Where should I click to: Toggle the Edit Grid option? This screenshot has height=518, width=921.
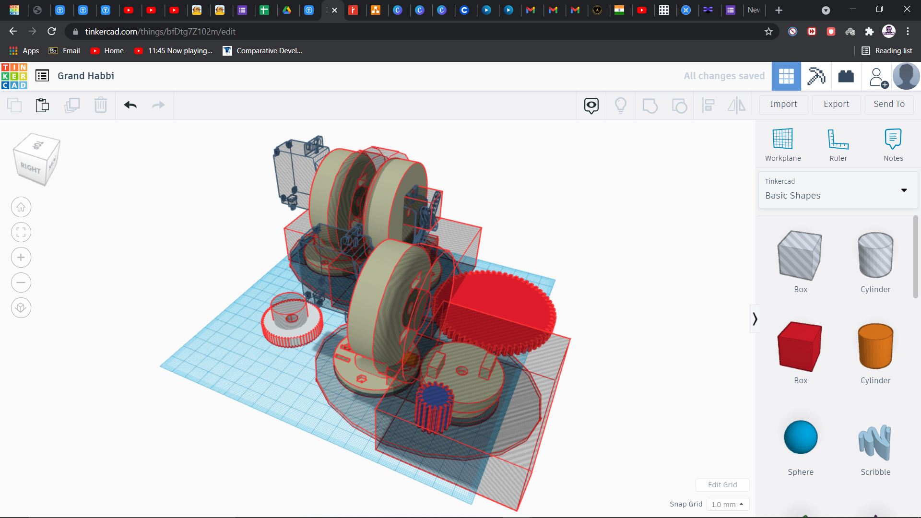pyautogui.click(x=722, y=484)
